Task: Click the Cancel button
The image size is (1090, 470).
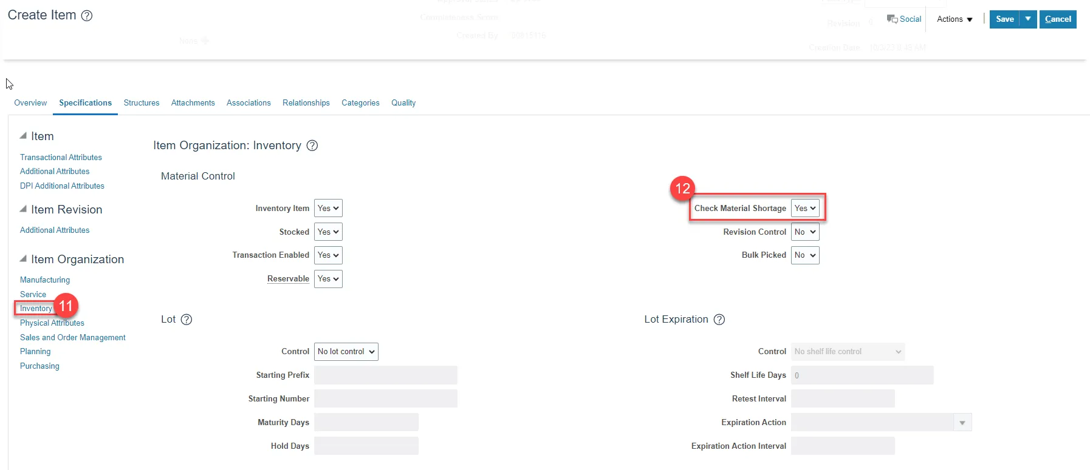Action: click(x=1058, y=19)
